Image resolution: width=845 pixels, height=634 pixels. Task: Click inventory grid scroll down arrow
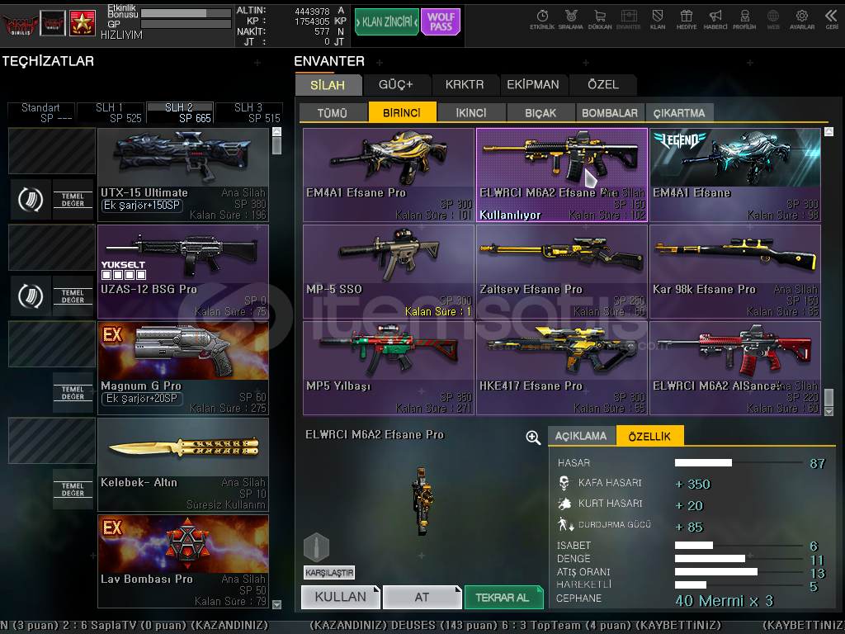click(x=828, y=411)
